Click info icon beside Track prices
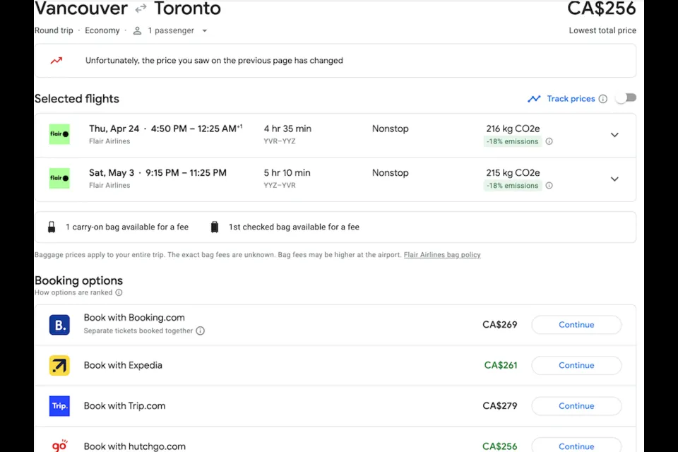This screenshot has width=678, height=452. click(602, 99)
